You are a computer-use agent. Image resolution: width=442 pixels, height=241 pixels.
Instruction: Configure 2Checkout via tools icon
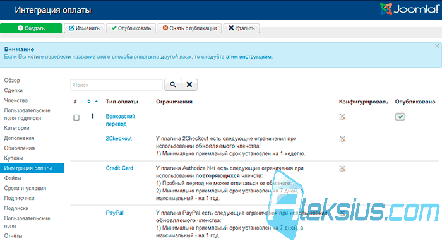pos(342,139)
